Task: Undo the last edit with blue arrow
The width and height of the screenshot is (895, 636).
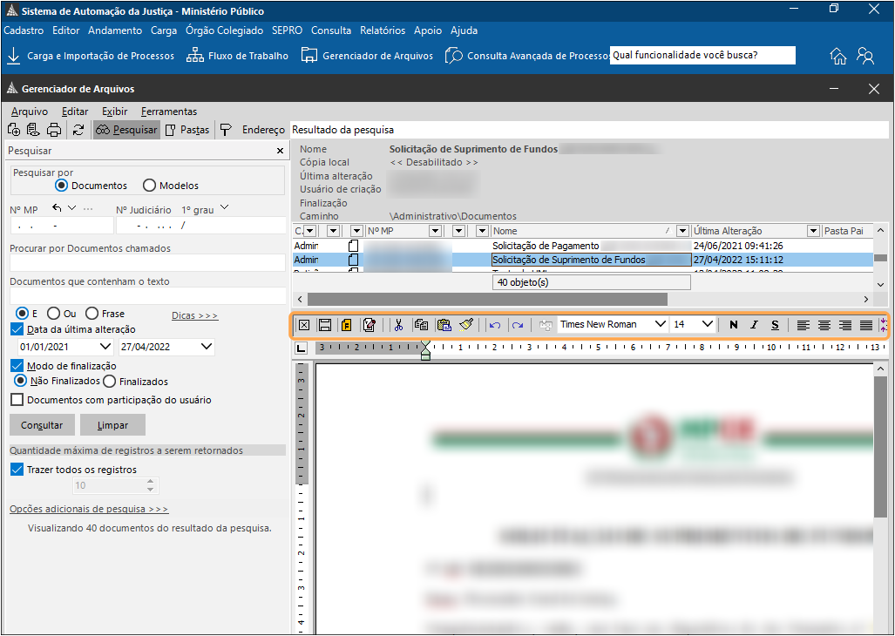Action: pyautogui.click(x=495, y=325)
